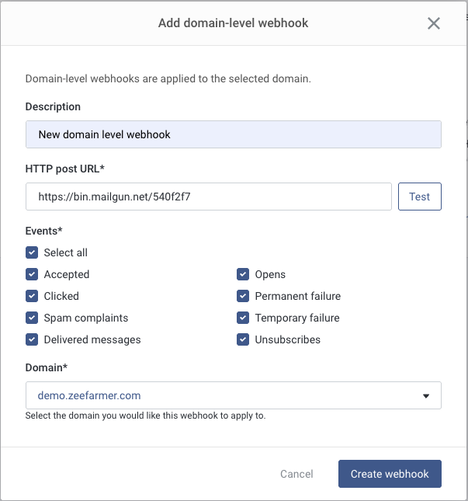Screen dimensions: 468x501
Task: Cancel the webhook creation
Action: click(296, 474)
